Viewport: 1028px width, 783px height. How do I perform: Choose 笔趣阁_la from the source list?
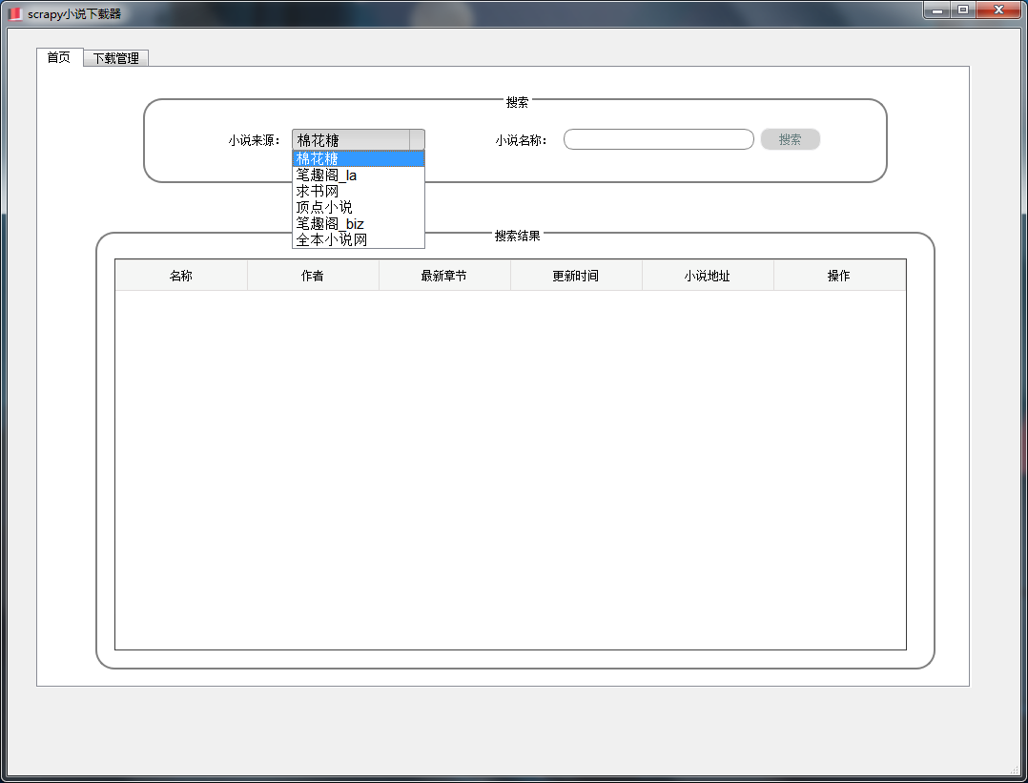[358, 175]
